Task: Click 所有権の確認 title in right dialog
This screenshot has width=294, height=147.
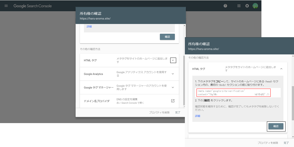Action: 199,44
